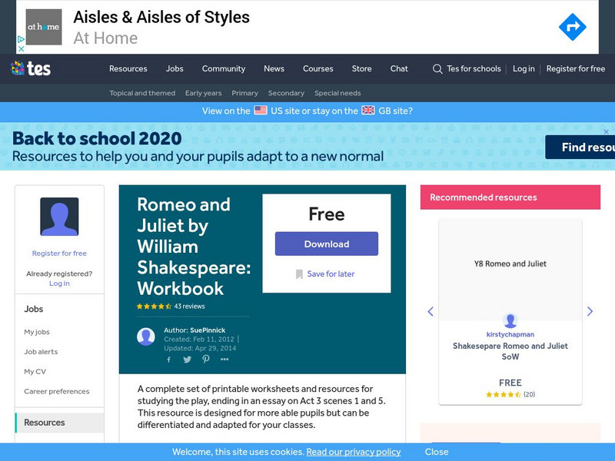Show next recommended resource

[590, 311]
